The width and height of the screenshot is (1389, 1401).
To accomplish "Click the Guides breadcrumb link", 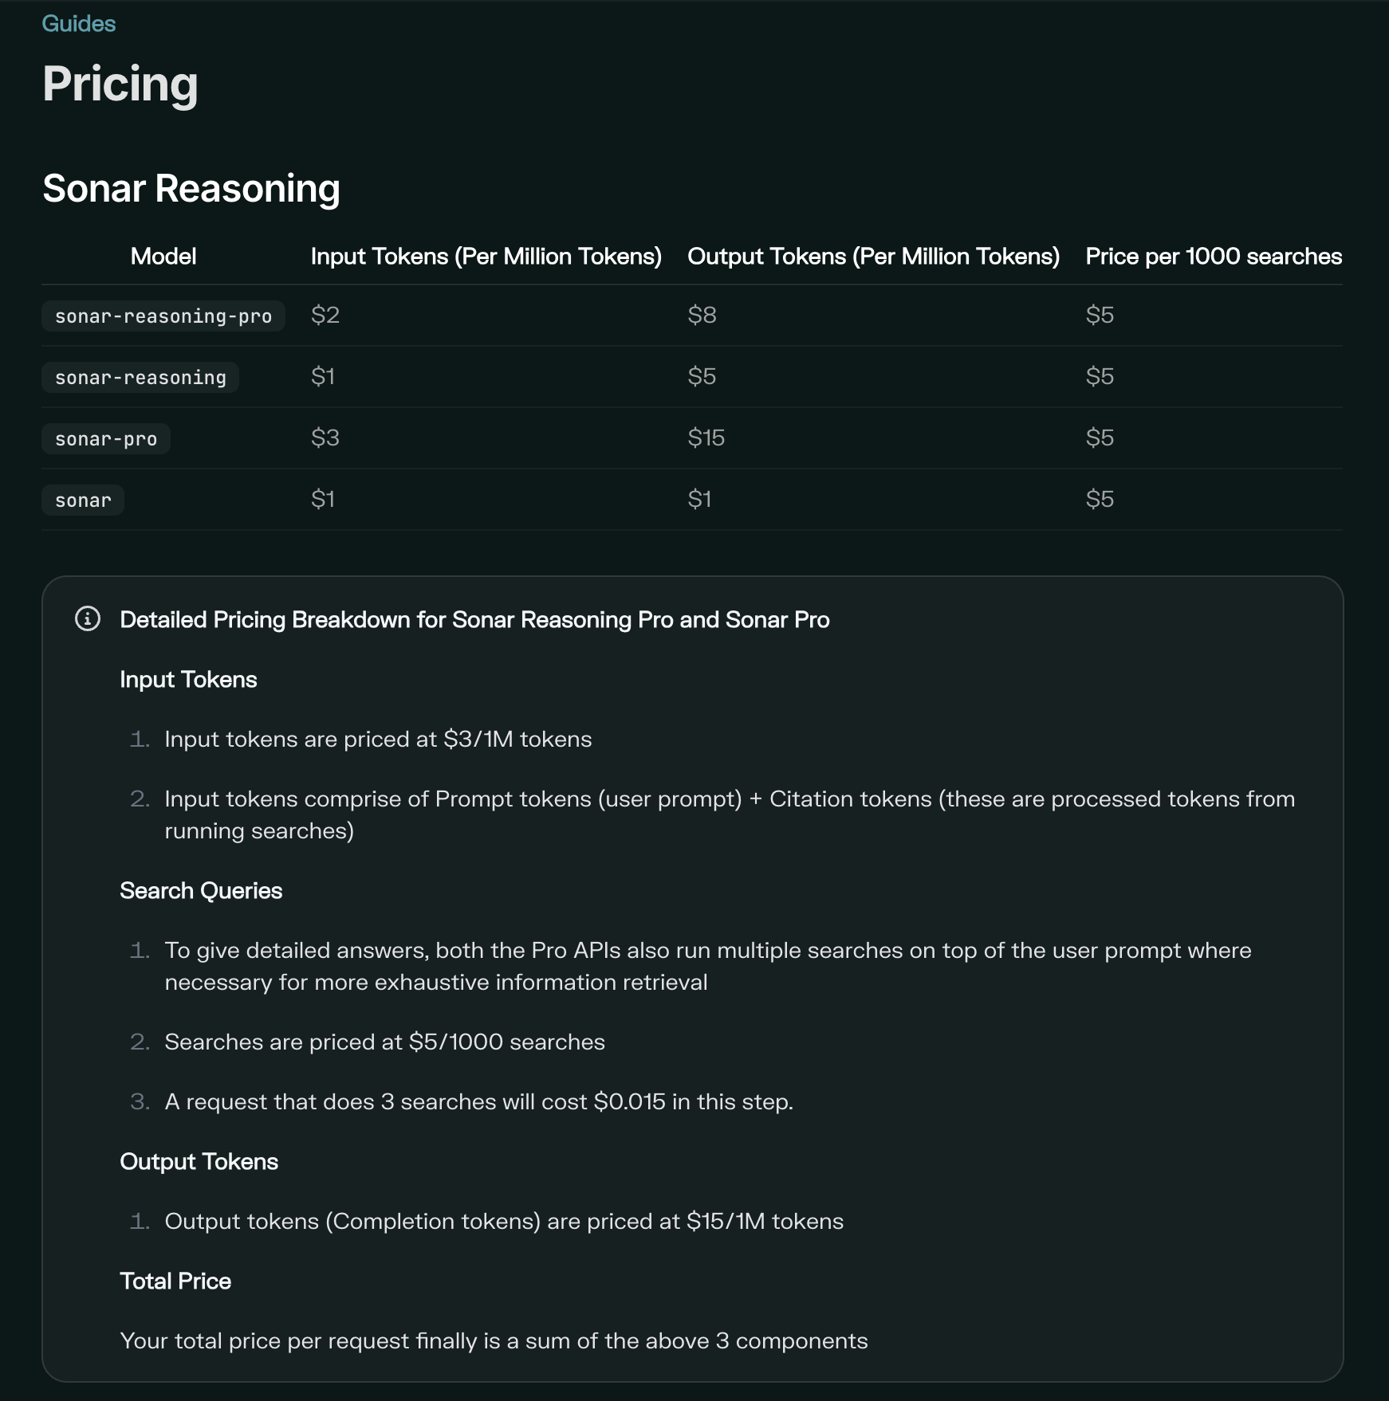I will [x=78, y=24].
